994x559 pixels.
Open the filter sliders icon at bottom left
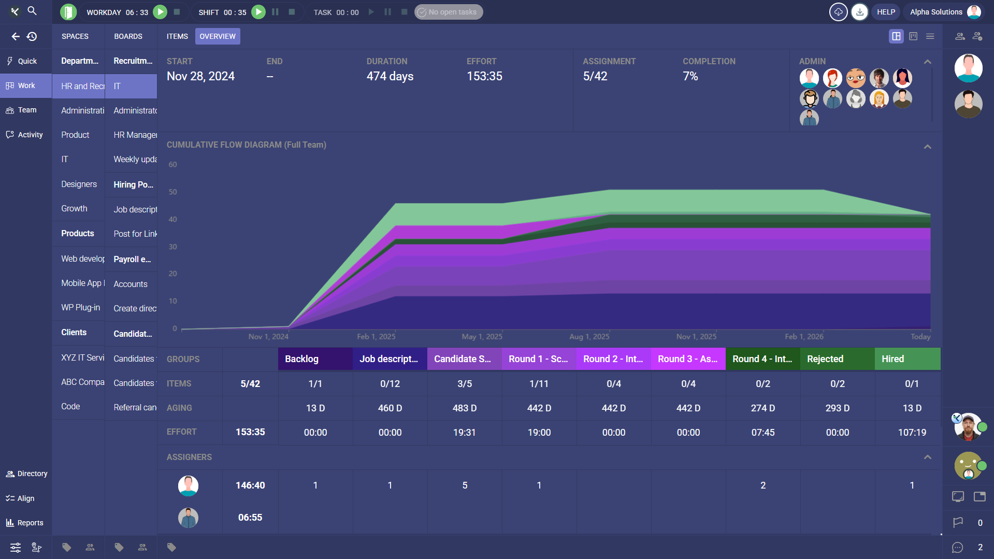[16, 547]
